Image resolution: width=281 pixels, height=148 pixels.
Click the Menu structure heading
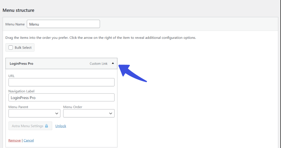18,10
